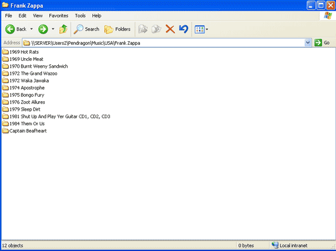Click the Go button beside Address bar
The image size is (336, 251).
click(322, 42)
